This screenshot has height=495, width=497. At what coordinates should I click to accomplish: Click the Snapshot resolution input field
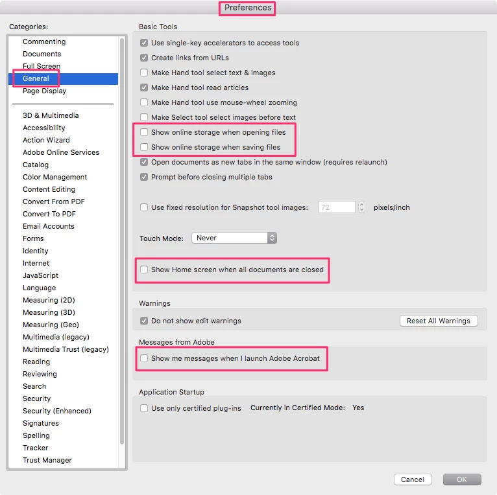[x=337, y=207]
